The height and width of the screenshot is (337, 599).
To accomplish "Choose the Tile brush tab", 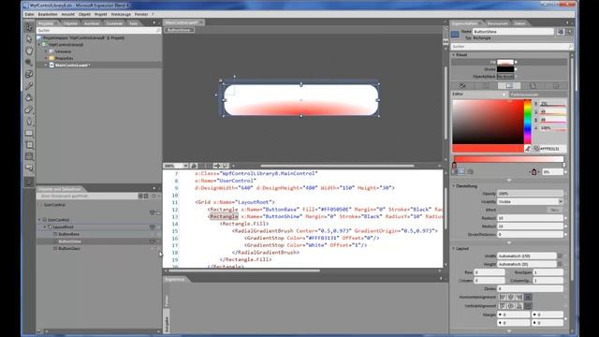I will point(533,86).
